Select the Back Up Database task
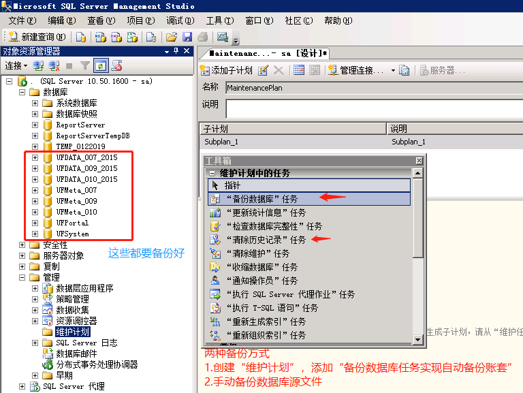Screen dimensions: 523x393 coord(309,199)
